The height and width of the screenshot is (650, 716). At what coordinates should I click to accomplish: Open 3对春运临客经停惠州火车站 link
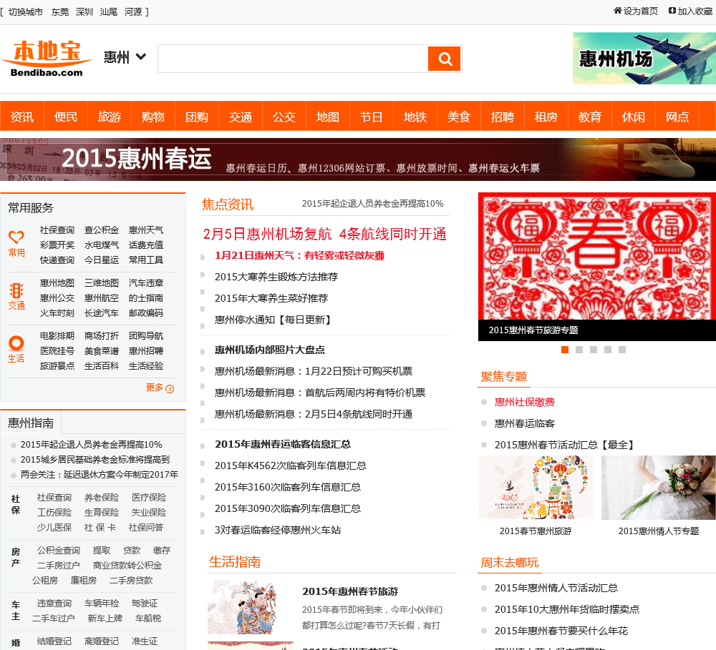click(x=278, y=530)
